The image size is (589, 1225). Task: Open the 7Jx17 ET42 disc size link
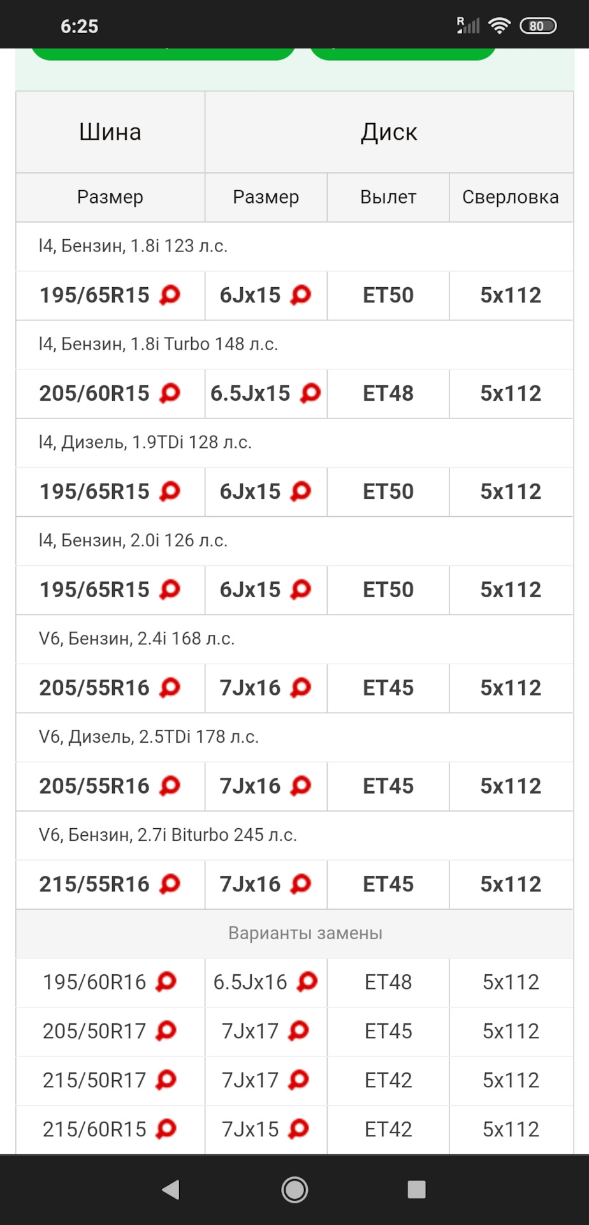tap(250, 1080)
